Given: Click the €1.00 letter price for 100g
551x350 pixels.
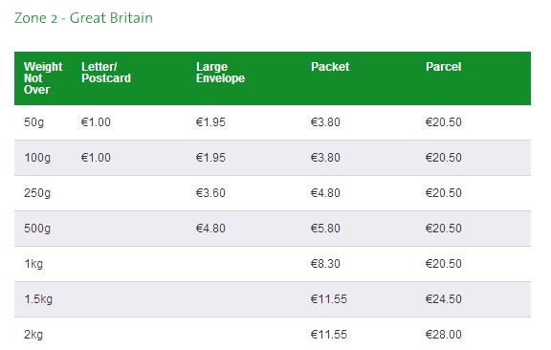Looking at the screenshot, I should click(x=96, y=158).
